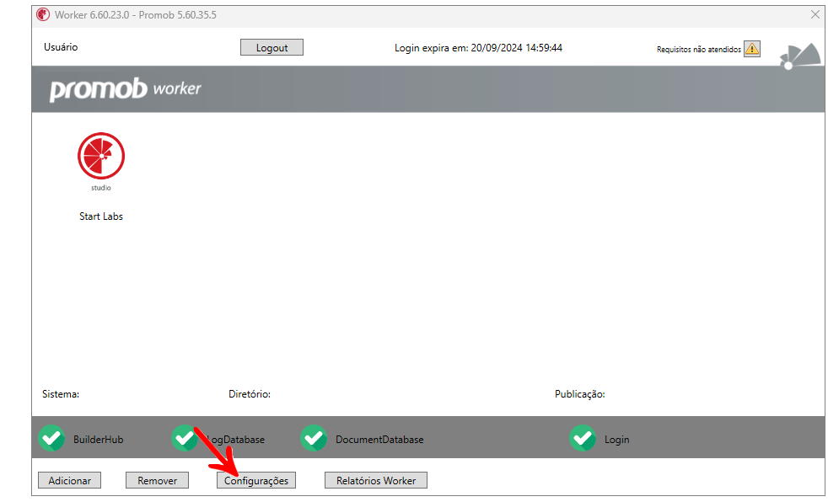Click the DocumentDatabase green check status icon

tap(314, 438)
